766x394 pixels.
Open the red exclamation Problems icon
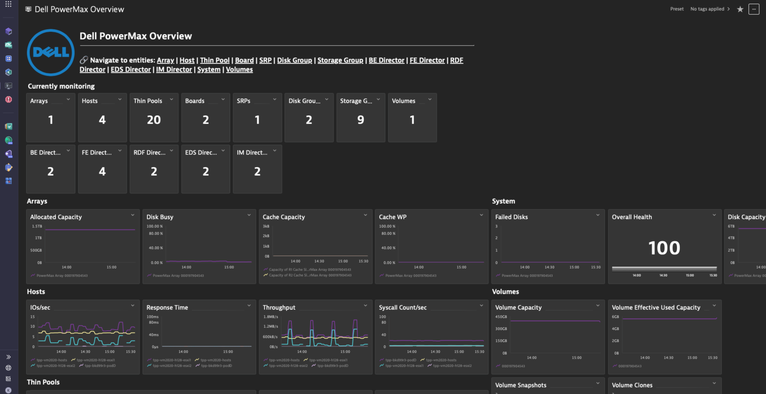tap(8, 99)
